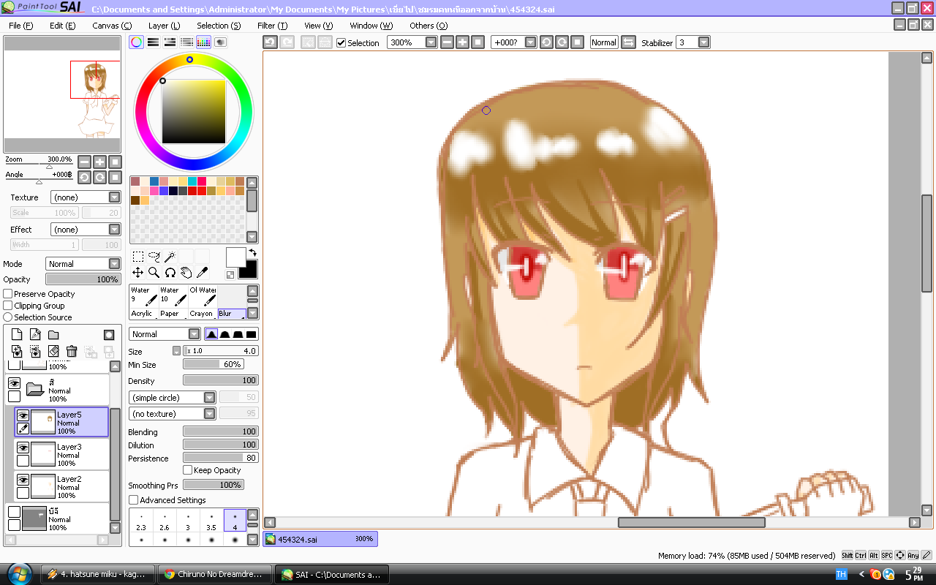Viewport: 936px width, 585px height.
Task: Transfer down the current layer
Action: 17,352
